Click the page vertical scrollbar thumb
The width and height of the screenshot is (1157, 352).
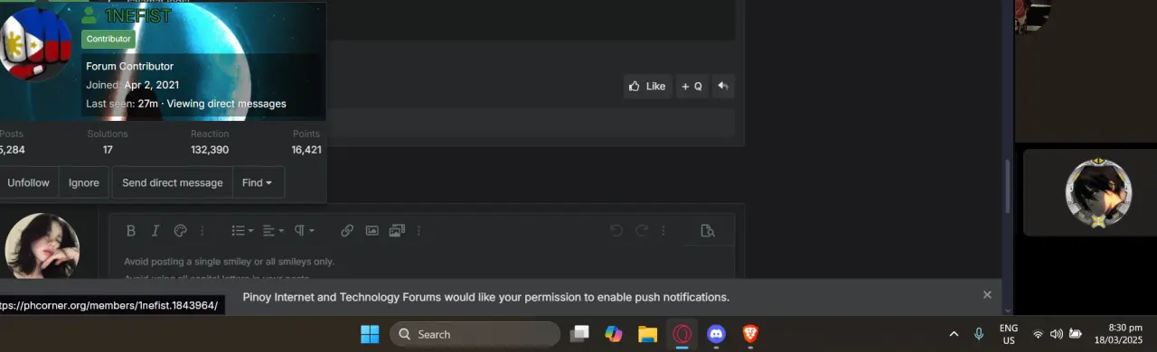click(x=1008, y=186)
